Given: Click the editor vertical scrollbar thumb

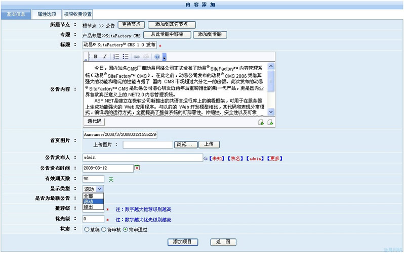Looking at the screenshot, I should click(271, 81).
